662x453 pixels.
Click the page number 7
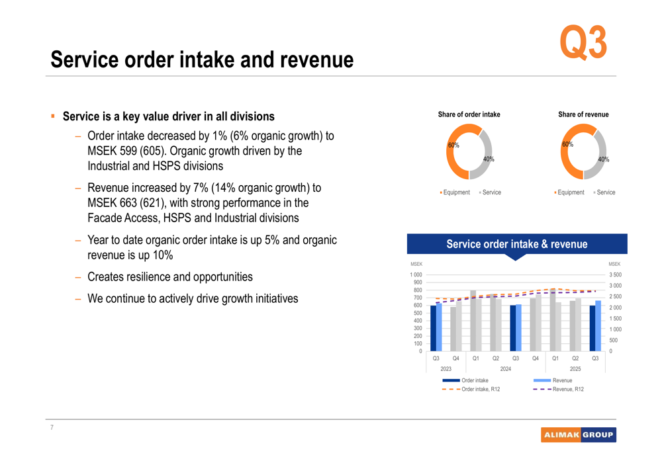click(x=52, y=428)
